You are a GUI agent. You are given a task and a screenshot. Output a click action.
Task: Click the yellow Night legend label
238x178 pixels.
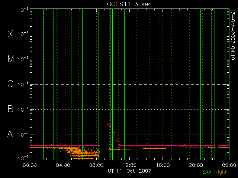click(x=221, y=172)
